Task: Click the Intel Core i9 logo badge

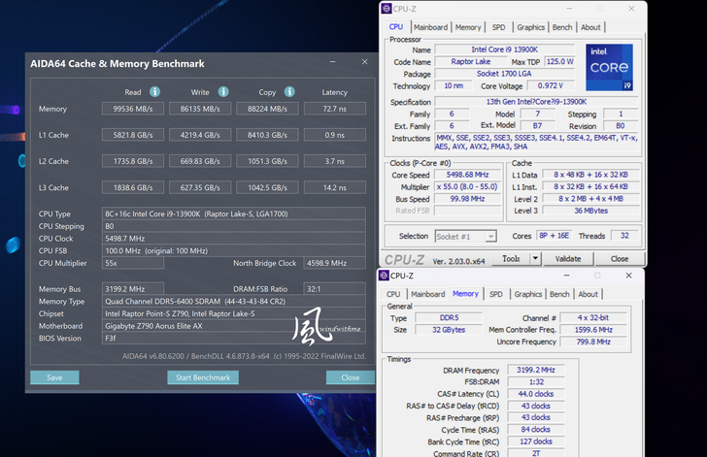Action: pyautogui.click(x=609, y=67)
